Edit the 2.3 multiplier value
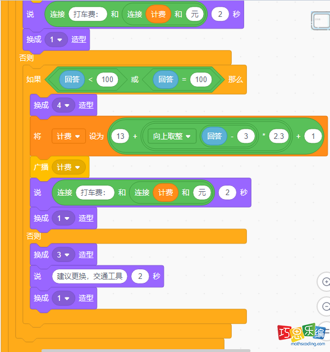 tap(279, 136)
